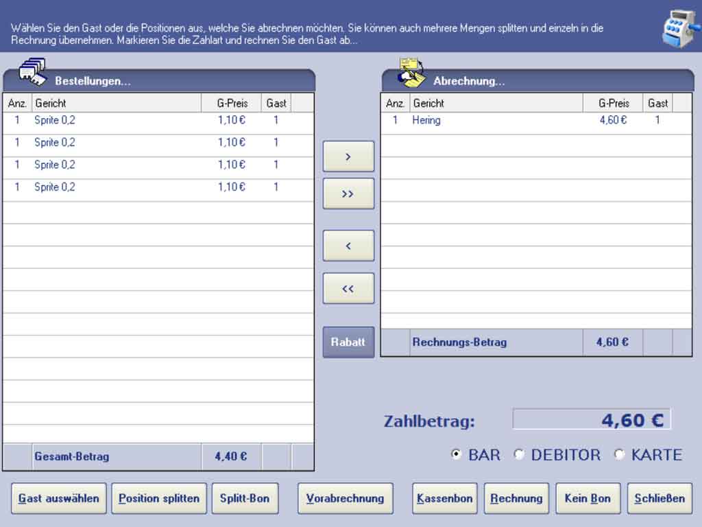Click Anz. column header in Bestellungen
The width and height of the screenshot is (702, 527).
point(17,103)
